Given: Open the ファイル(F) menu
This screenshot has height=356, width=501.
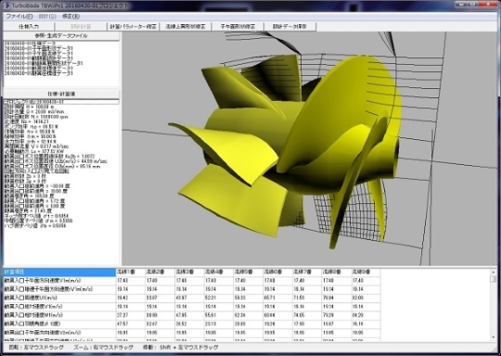Looking at the screenshot, I should [19, 17].
